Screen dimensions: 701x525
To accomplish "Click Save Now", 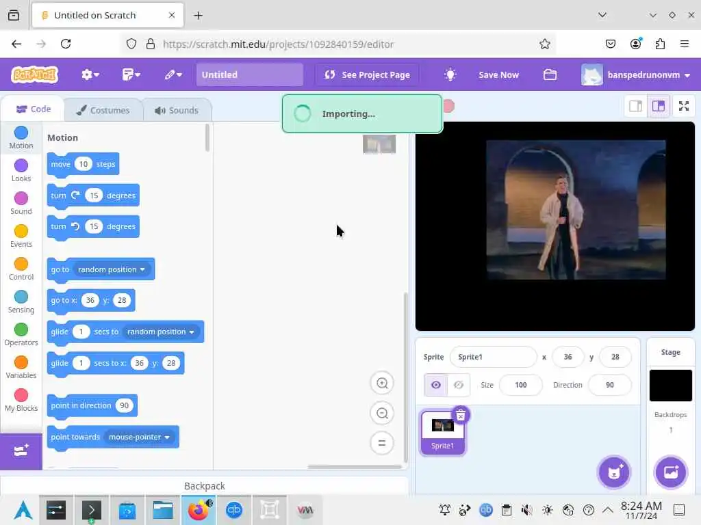I will pos(498,75).
